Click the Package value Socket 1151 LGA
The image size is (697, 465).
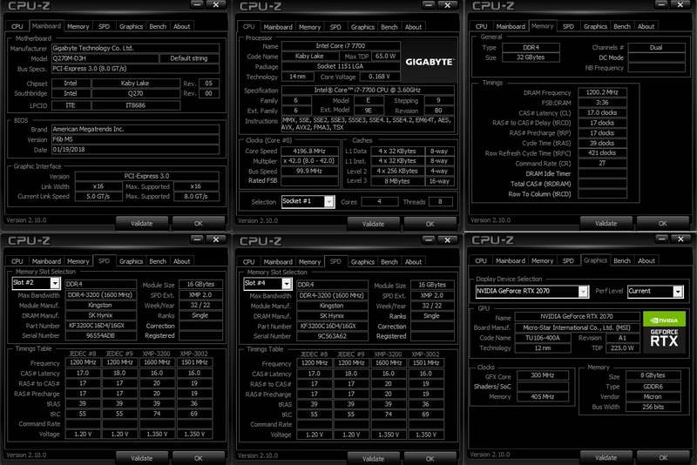click(341, 66)
